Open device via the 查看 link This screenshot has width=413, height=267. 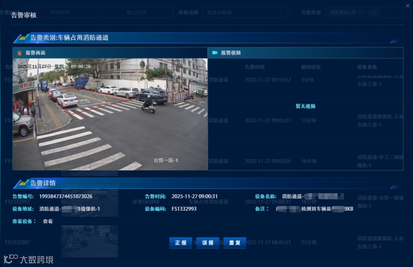pyautogui.click(x=48, y=221)
